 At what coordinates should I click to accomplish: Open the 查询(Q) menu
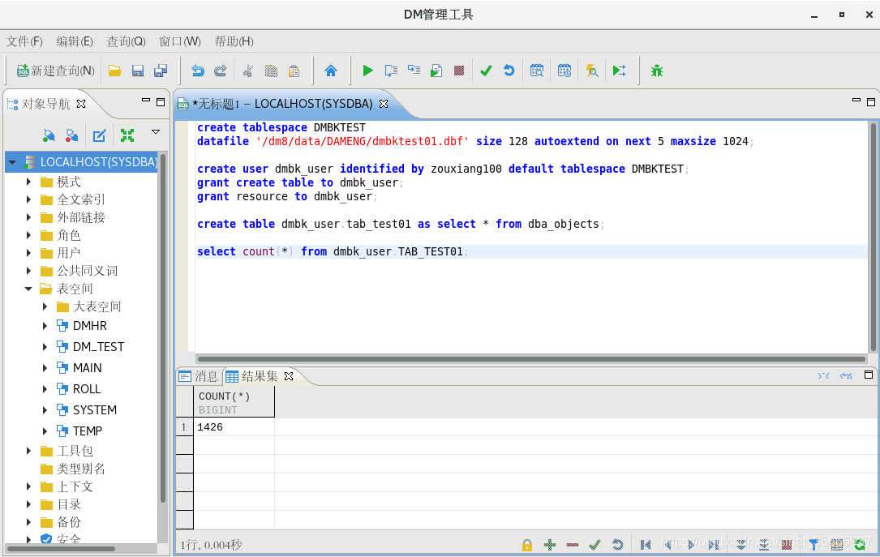tap(126, 41)
